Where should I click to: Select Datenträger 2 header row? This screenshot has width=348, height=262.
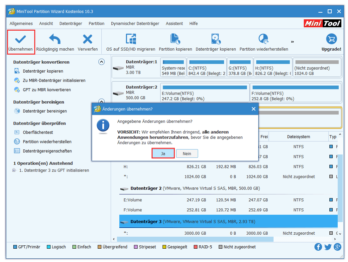[228, 188]
